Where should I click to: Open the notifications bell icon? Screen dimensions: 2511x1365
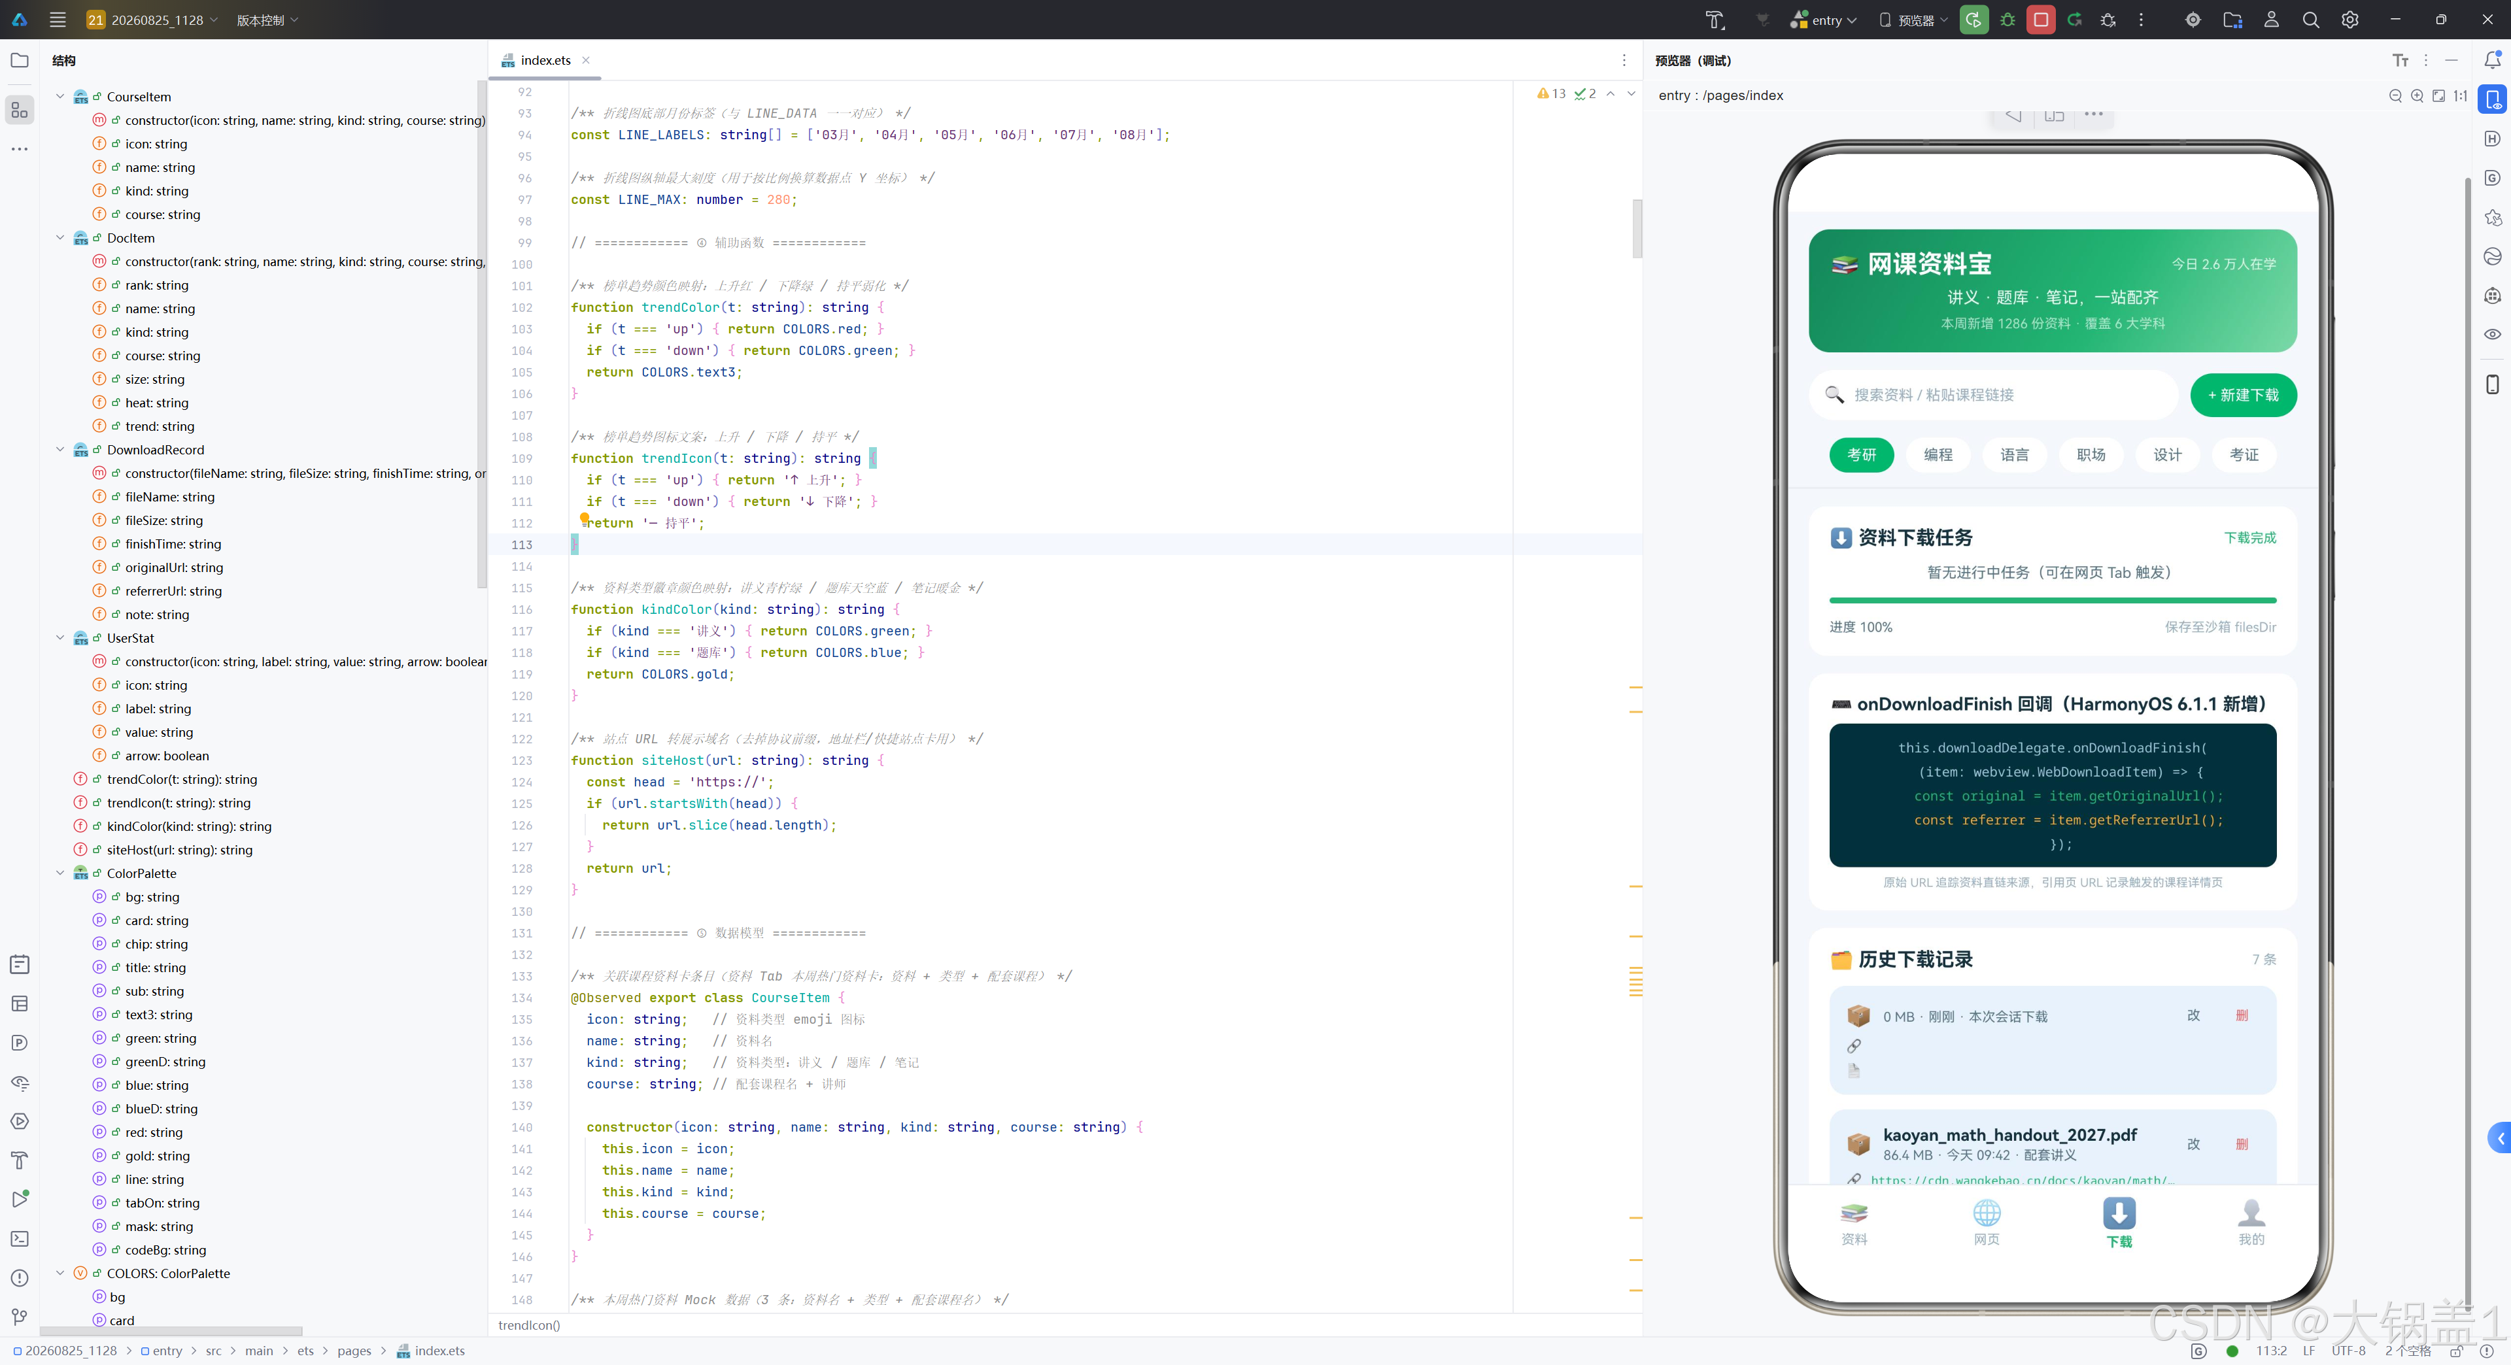[2493, 60]
